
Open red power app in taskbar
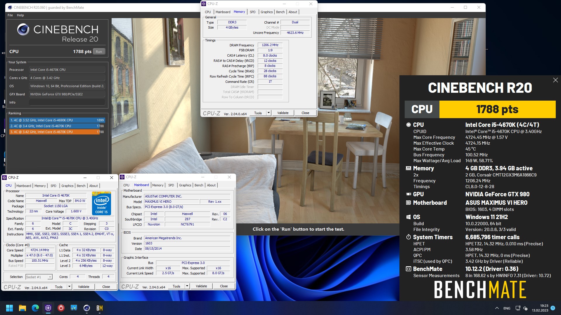pos(61,308)
